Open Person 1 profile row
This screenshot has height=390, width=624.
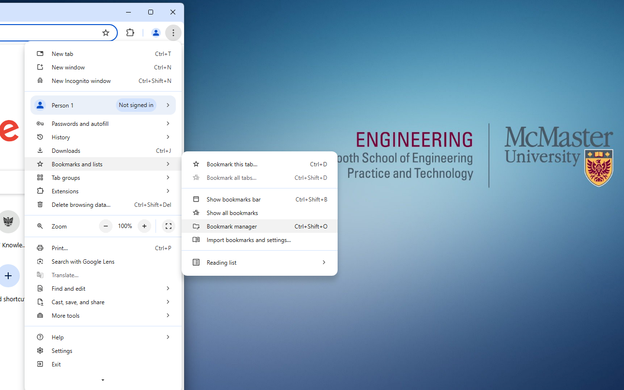[x=103, y=105]
